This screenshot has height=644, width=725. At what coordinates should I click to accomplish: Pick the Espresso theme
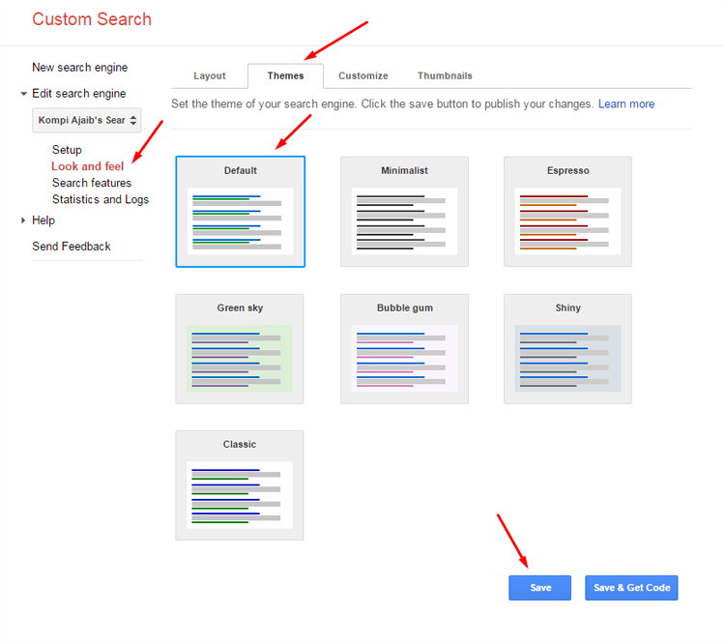coord(567,212)
